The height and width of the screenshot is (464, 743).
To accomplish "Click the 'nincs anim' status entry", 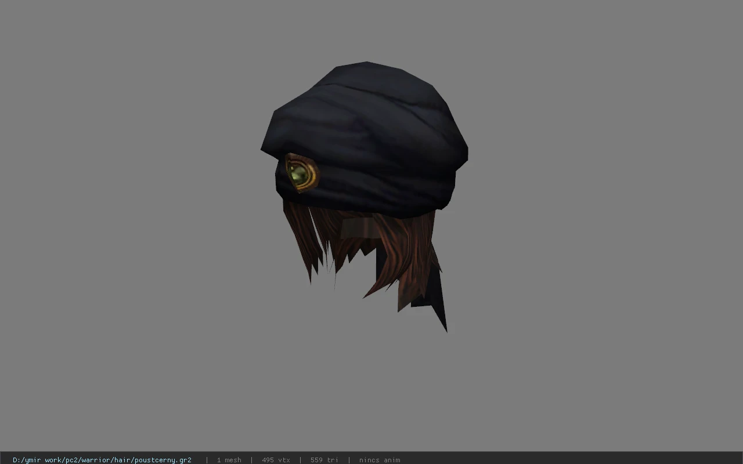I will click(380, 460).
